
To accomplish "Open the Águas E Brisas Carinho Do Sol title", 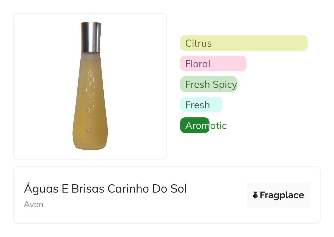I will [x=105, y=189].
